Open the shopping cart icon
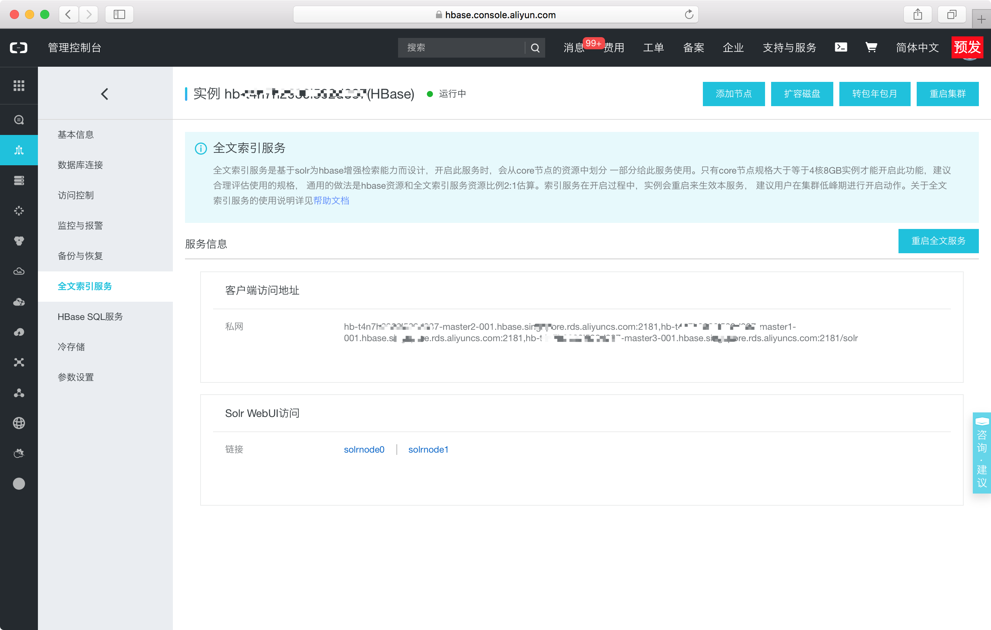Screen dimensions: 991x630 (871, 47)
